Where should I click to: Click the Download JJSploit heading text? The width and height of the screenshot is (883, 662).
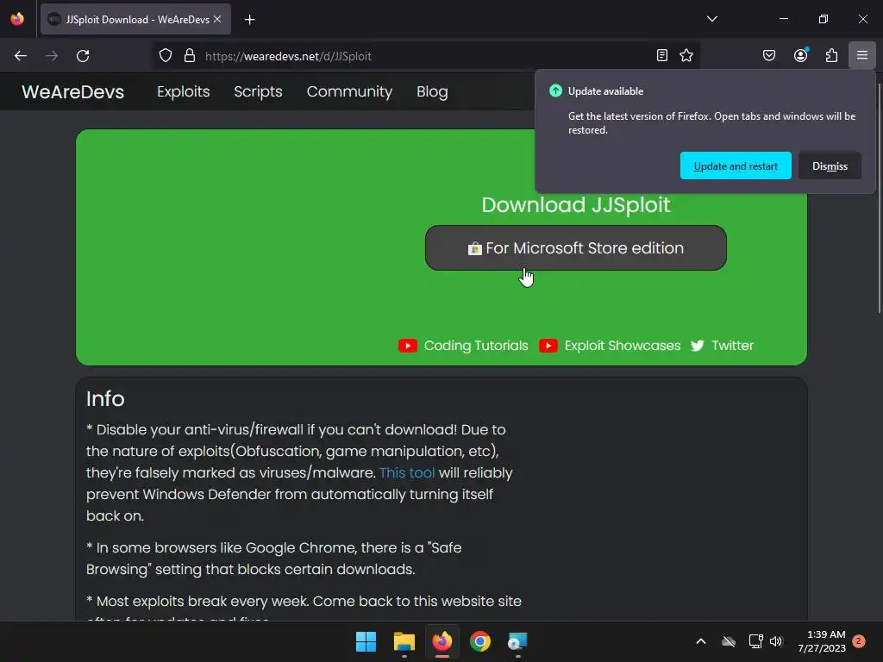tap(575, 205)
